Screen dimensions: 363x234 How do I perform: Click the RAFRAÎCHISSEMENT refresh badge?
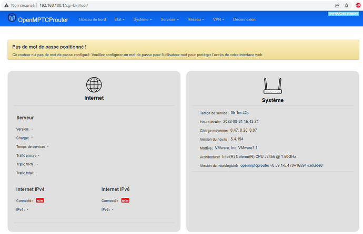pyautogui.click(x=344, y=14)
